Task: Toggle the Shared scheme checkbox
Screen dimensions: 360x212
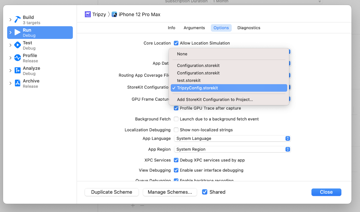Action: click(x=205, y=192)
